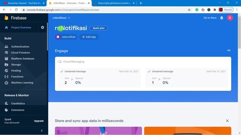Click the address bar URL
The image size is (241, 135).
(63, 10)
